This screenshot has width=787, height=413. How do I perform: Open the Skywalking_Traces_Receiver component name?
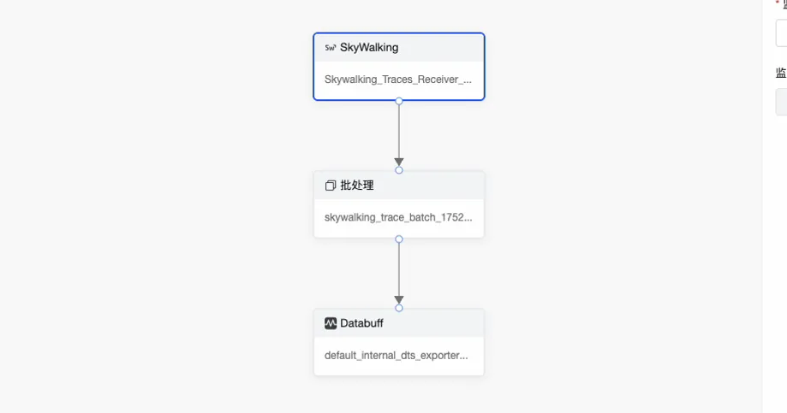(398, 80)
